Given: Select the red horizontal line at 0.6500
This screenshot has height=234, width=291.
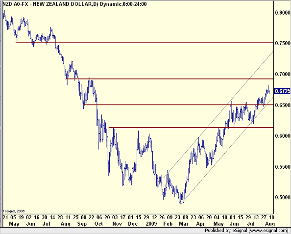Looking at the screenshot, I should click(x=178, y=105).
